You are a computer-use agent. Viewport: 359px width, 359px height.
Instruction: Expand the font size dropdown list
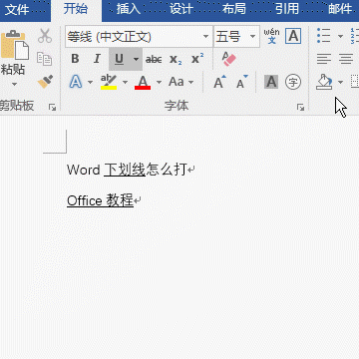tap(253, 37)
